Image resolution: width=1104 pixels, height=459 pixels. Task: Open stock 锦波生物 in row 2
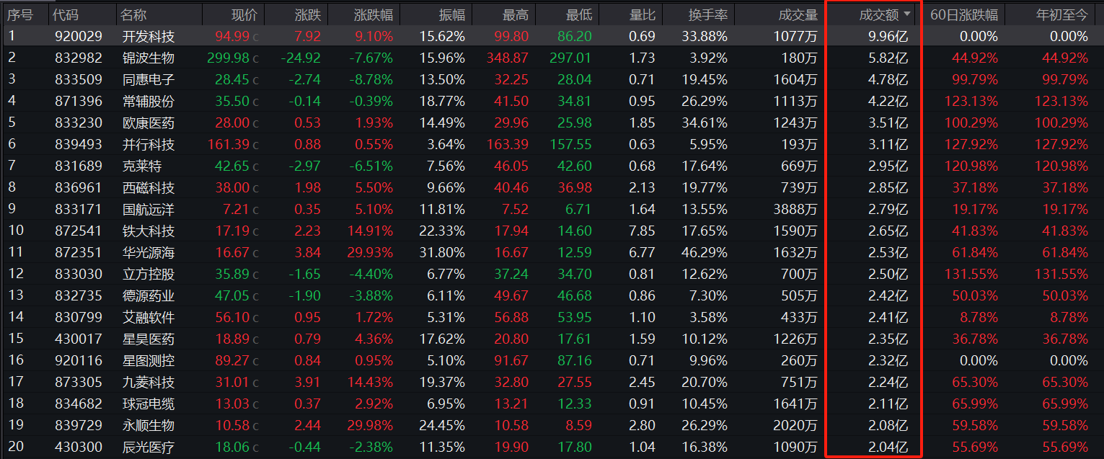point(148,58)
